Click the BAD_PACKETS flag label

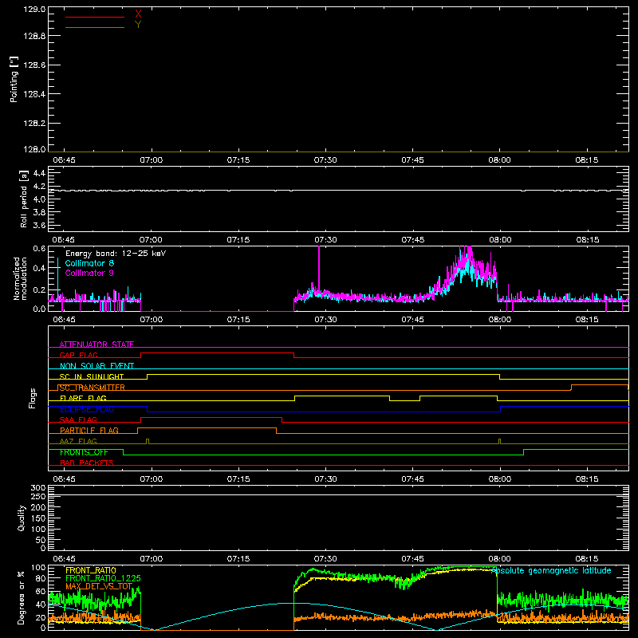click(87, 463)
